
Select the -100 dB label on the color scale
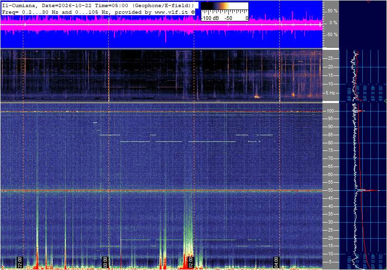[x=210, y=18]
